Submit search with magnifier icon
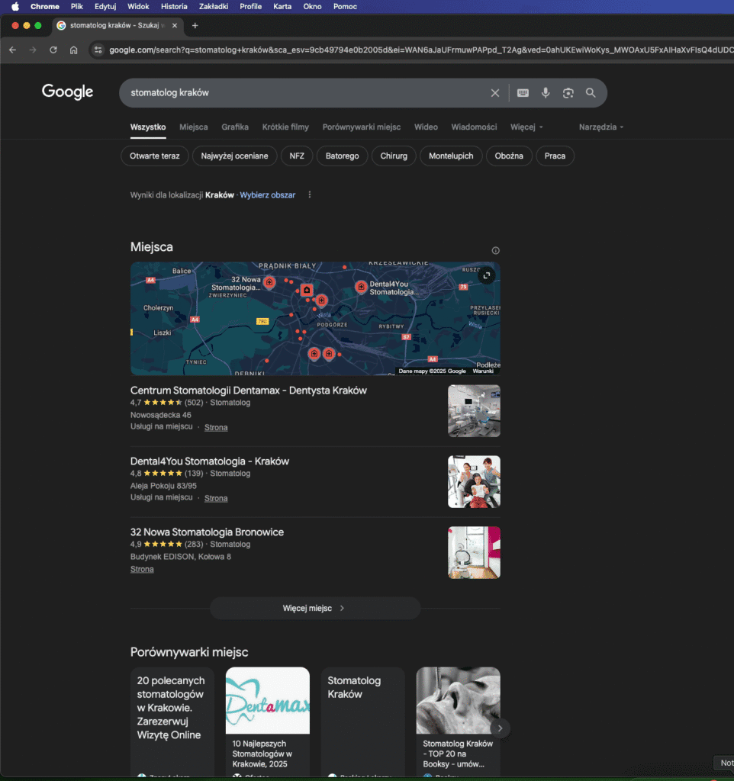Image resolution: width=734 pixels, height=781 pixels. [x=591, y=92]
